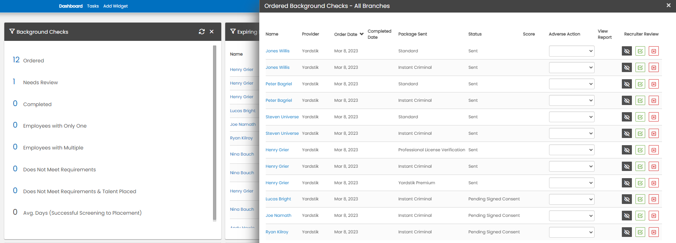Open the Dashboard tab
Screen dimensions: 676x243
click(x=71, y=6)
